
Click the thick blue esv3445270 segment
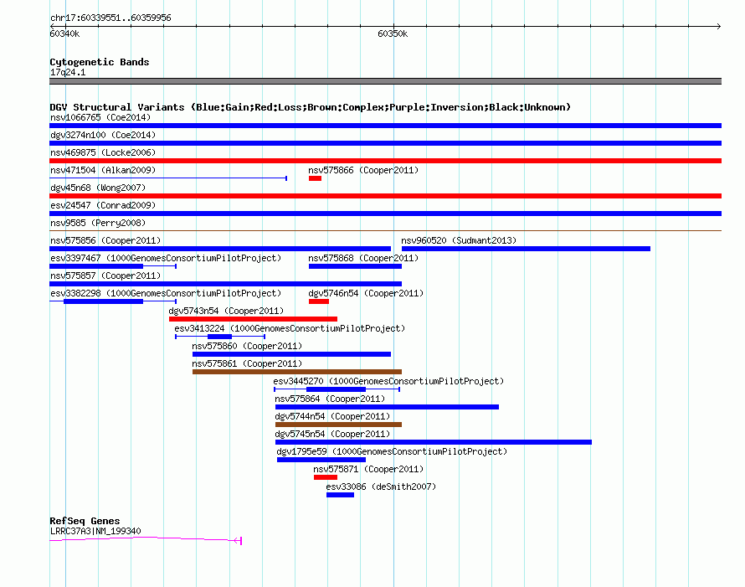click(x=336, y=389)
